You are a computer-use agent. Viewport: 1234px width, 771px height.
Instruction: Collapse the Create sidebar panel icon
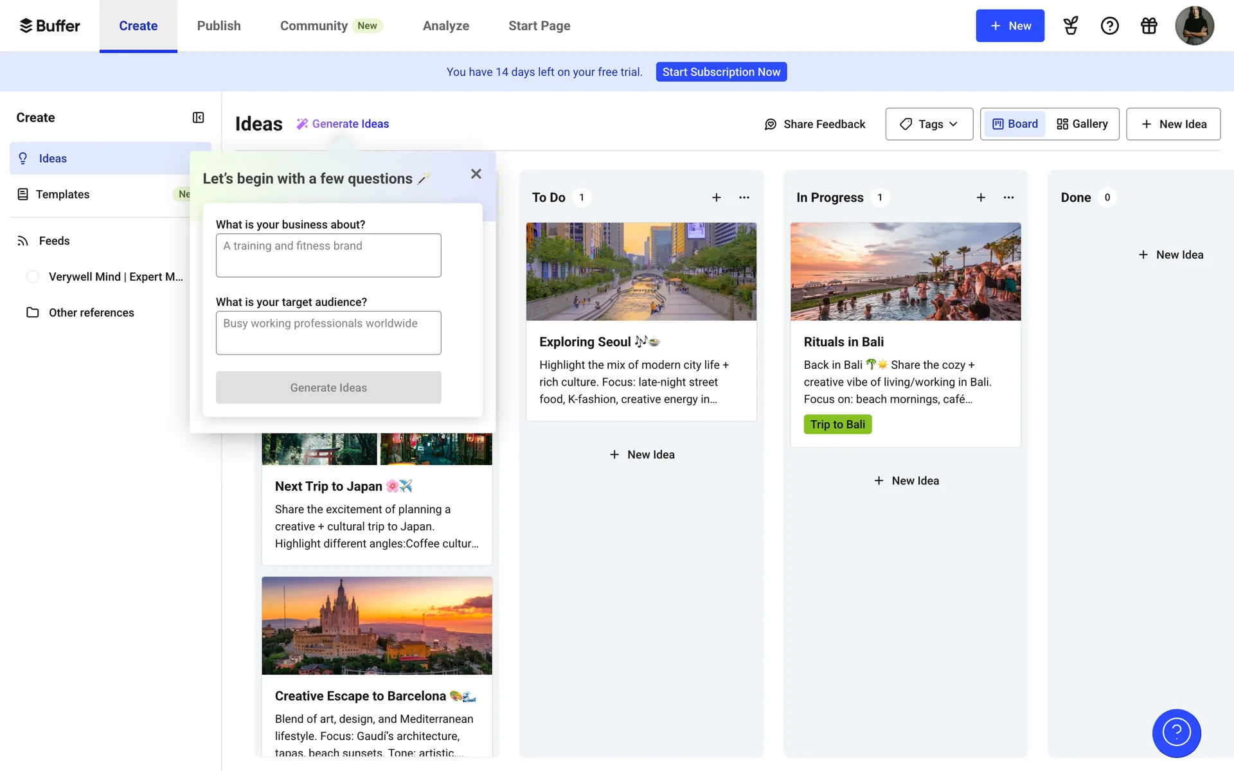[198, 118]
